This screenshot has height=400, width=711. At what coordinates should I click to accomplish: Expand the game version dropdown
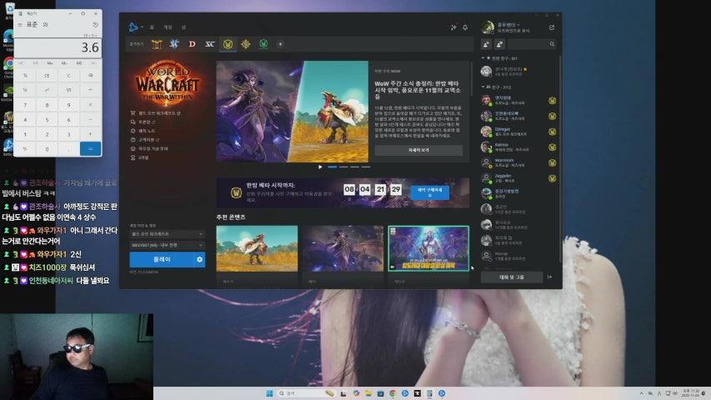pos(167,234)
